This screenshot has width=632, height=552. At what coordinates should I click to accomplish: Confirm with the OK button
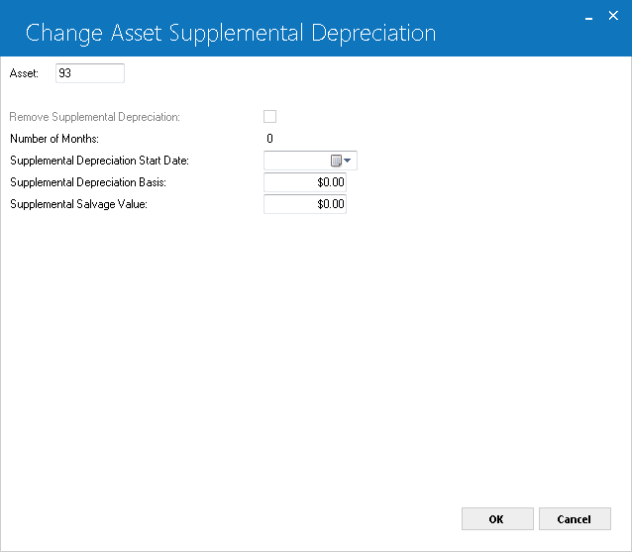(497, 519)
